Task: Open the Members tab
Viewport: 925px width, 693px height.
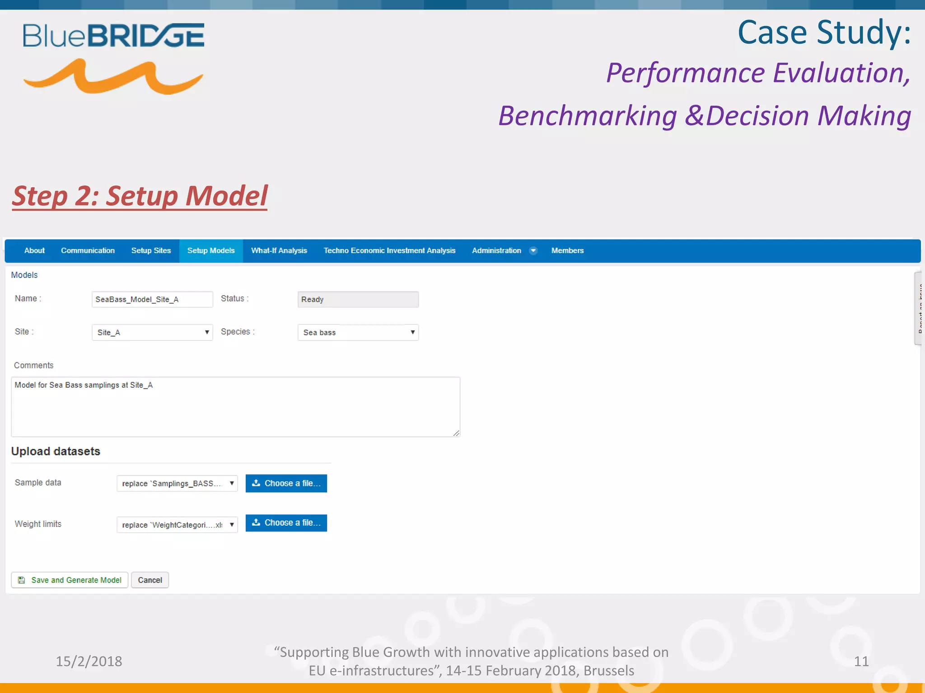Action: tap(567, 250)
